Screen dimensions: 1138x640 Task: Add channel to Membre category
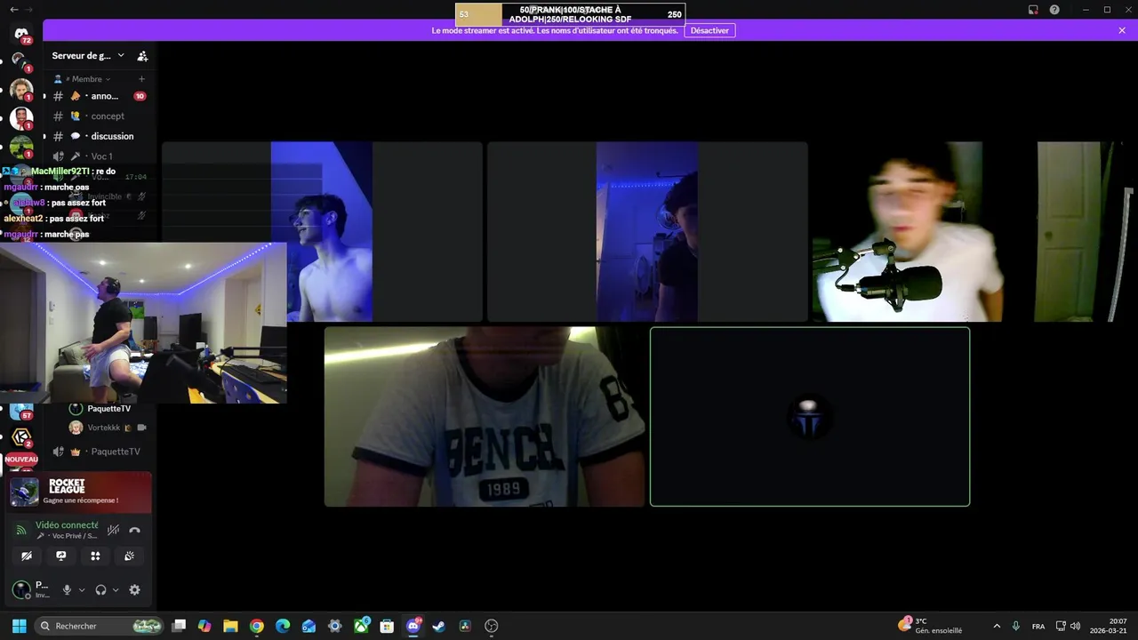[x=141, y=79]
